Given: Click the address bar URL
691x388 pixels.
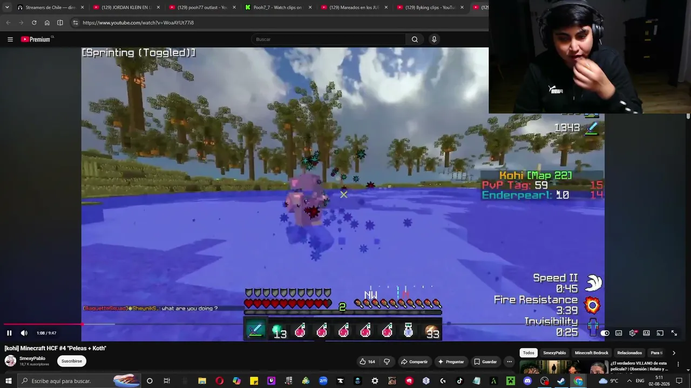Looking at the screenshot, I should (138, 23).
